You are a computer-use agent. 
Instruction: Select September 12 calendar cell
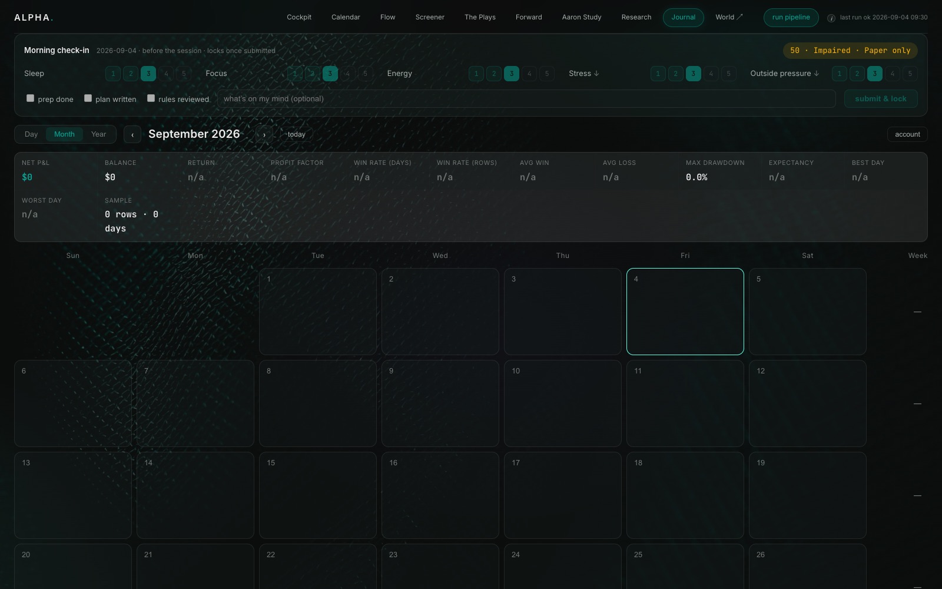pos(808,403)
